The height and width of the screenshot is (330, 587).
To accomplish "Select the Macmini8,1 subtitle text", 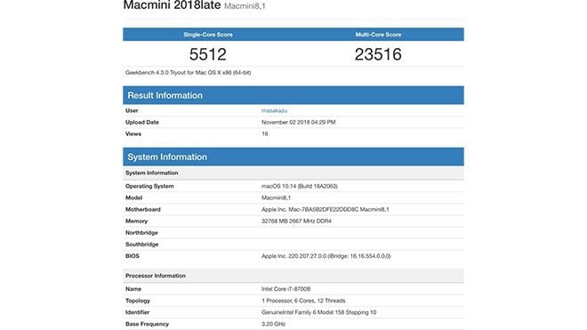I will tap(245, 6).
